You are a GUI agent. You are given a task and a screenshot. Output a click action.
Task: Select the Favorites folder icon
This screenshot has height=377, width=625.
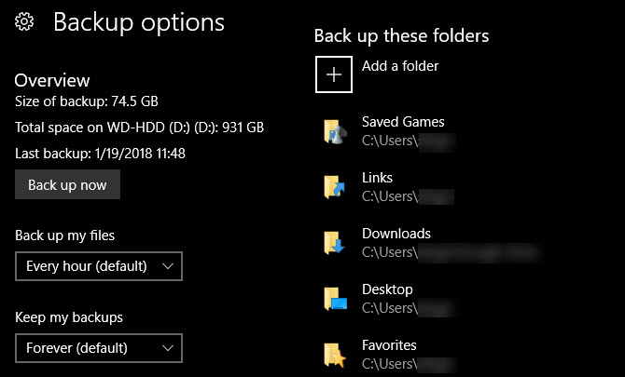[335, 355]
